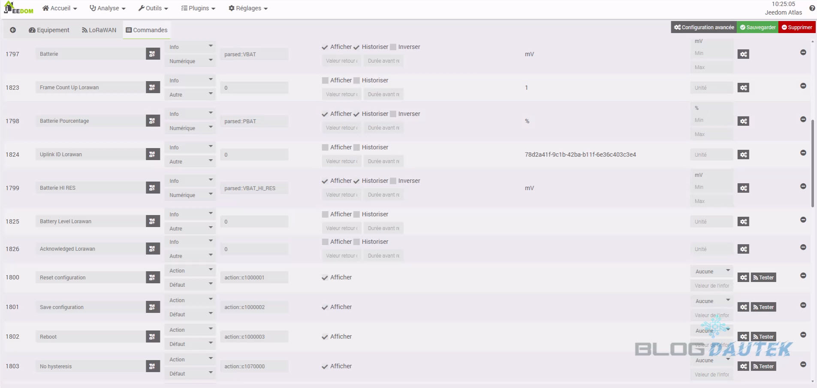Uncheck Historiser for the Batterie command
Image resolution: width=817 pixels, height=388 pixels.
click(x=356, y=47)
